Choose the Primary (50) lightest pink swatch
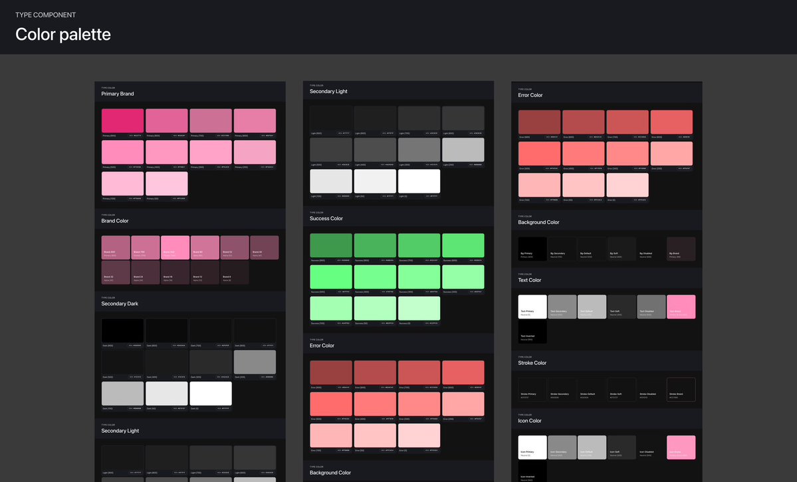The height and width of the screenshot is (482, 797). pyautogui.click(x=167, y=183)
